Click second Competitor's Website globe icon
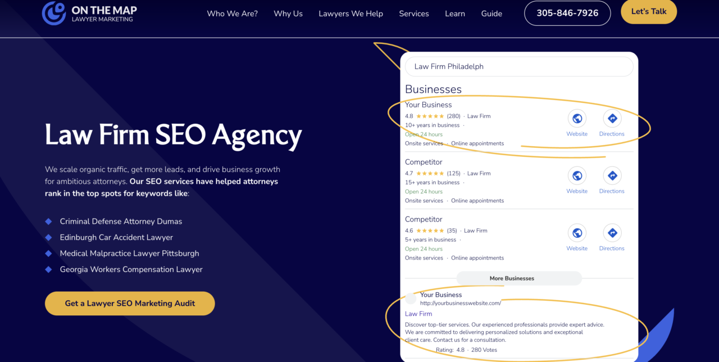The width and height of the screenshot is (719, 362). [x=577, y=233]
